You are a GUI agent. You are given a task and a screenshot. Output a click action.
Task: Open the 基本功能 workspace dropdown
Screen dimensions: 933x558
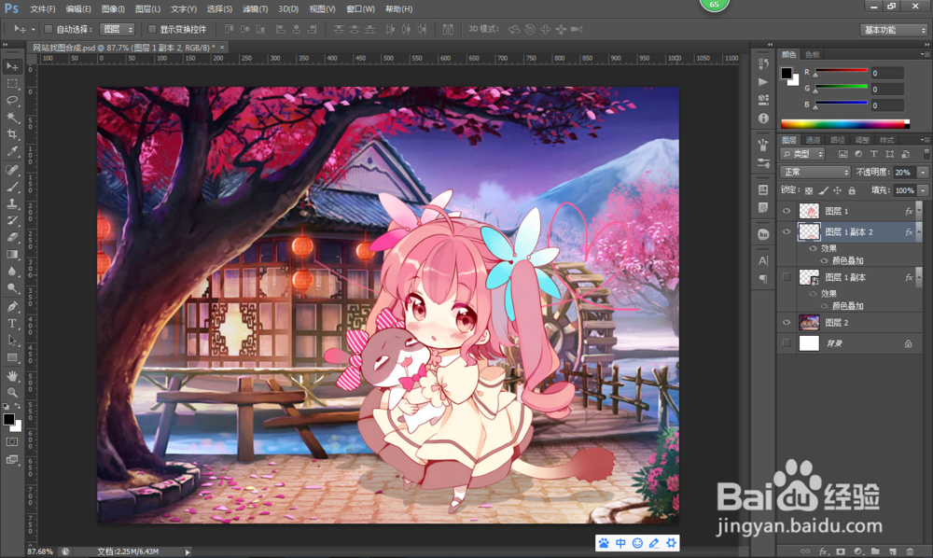(894, 30)
